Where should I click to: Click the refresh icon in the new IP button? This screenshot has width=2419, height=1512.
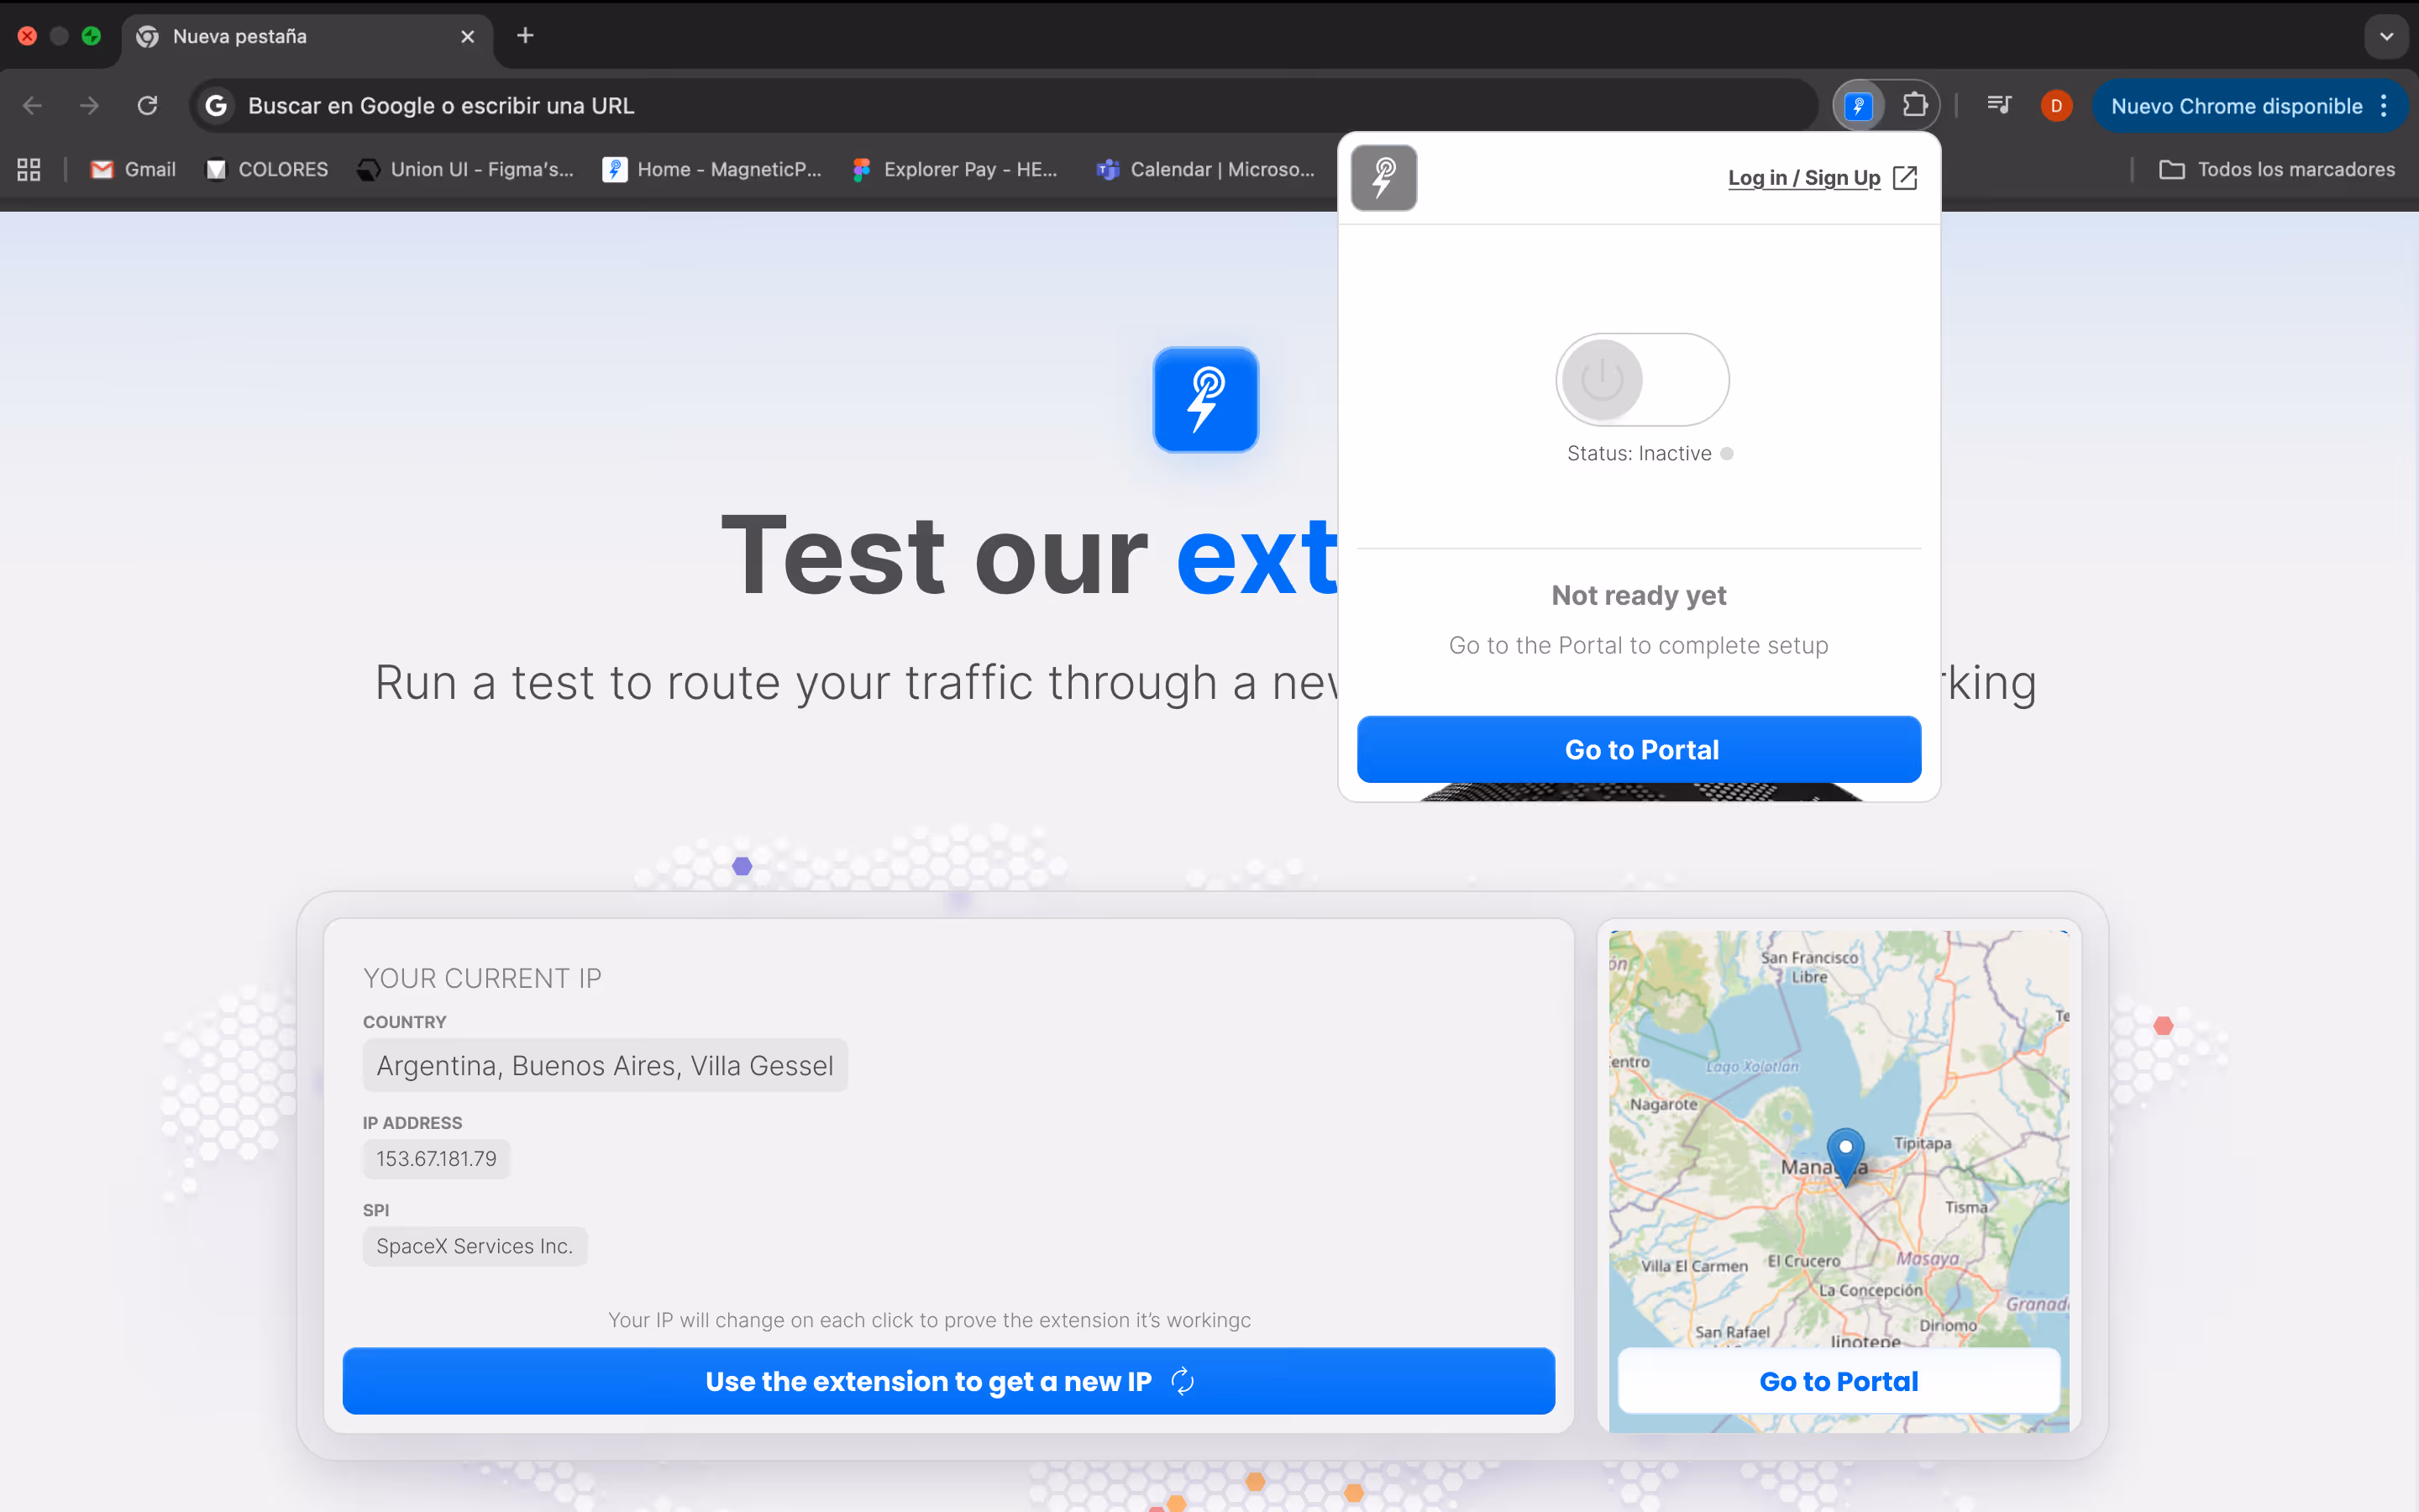1183,1382
